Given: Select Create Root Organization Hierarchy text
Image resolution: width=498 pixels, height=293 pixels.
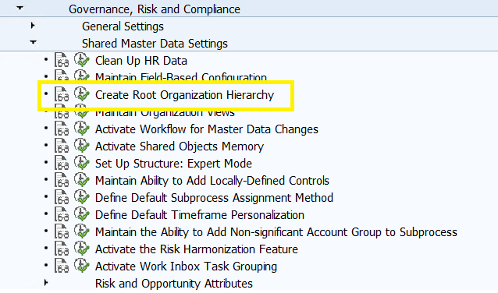Looking at the screenshot, I should 184,95.
